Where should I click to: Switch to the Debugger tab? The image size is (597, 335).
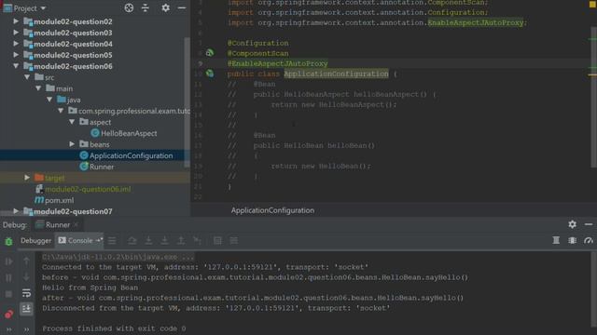35,241
